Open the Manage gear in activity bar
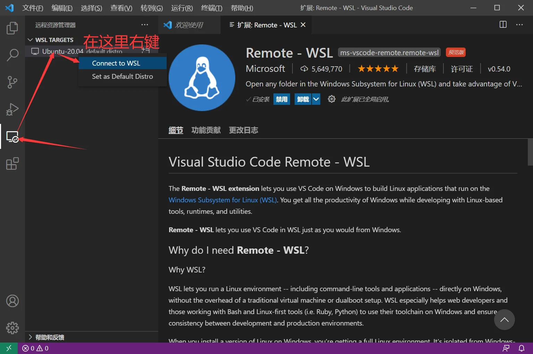533x354 pixels. pyautogui.click(x=12, y=328)
